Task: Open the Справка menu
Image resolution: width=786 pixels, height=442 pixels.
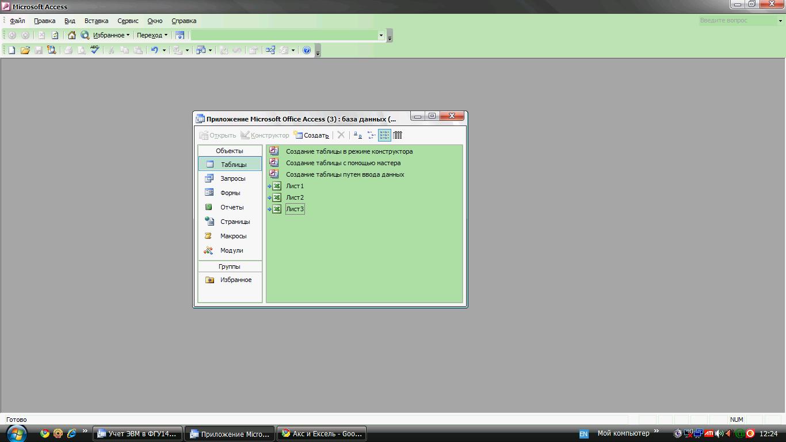Action: [x=184, y=21]
